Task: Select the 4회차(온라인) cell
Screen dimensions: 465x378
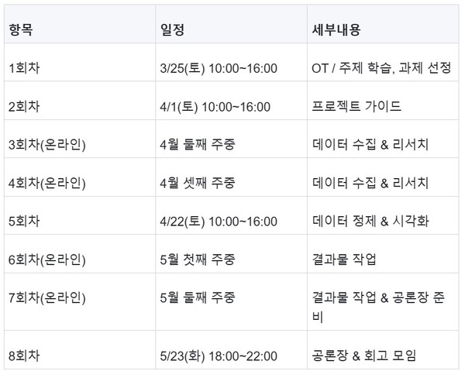Action: [x=46, y=183]
